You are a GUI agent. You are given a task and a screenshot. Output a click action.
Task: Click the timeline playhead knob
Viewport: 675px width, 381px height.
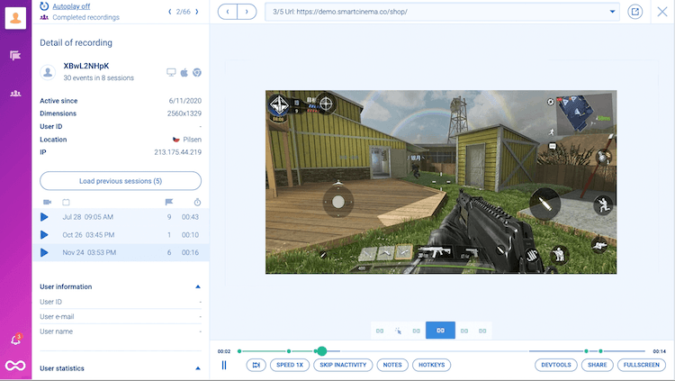pos(321,351)
